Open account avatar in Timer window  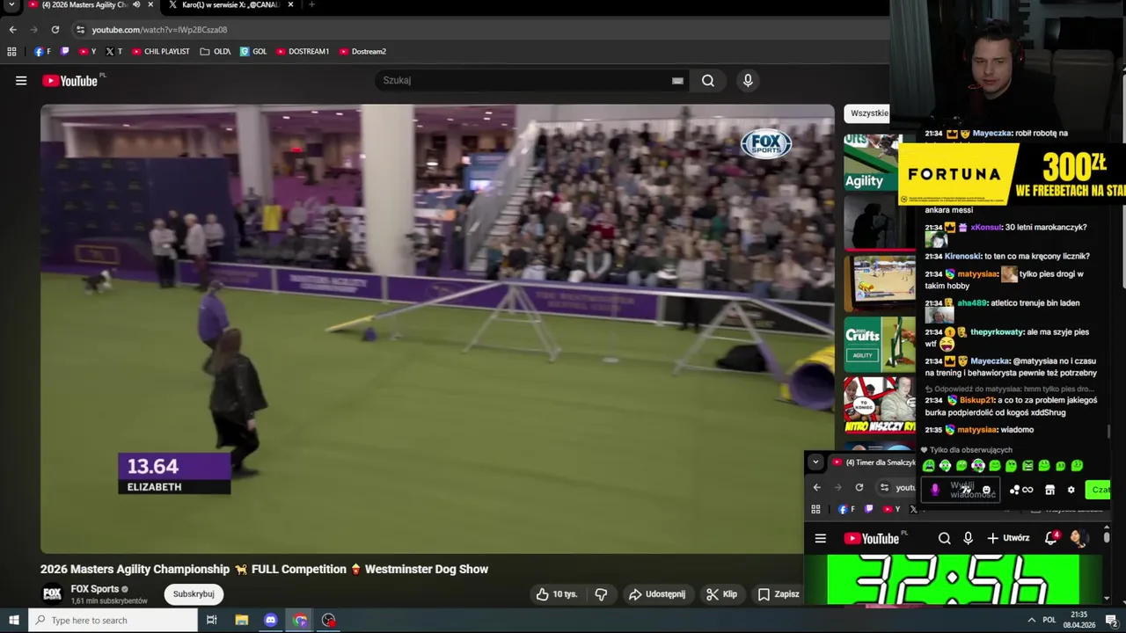point(1078,539)
